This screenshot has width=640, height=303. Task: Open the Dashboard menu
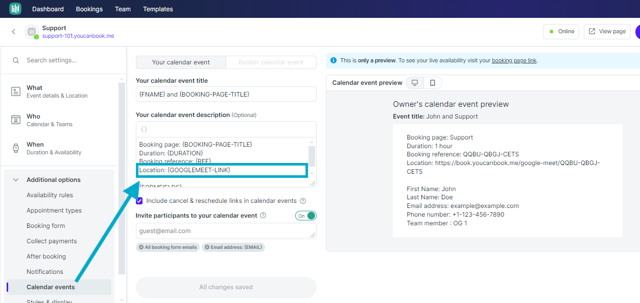click(48, 9)
